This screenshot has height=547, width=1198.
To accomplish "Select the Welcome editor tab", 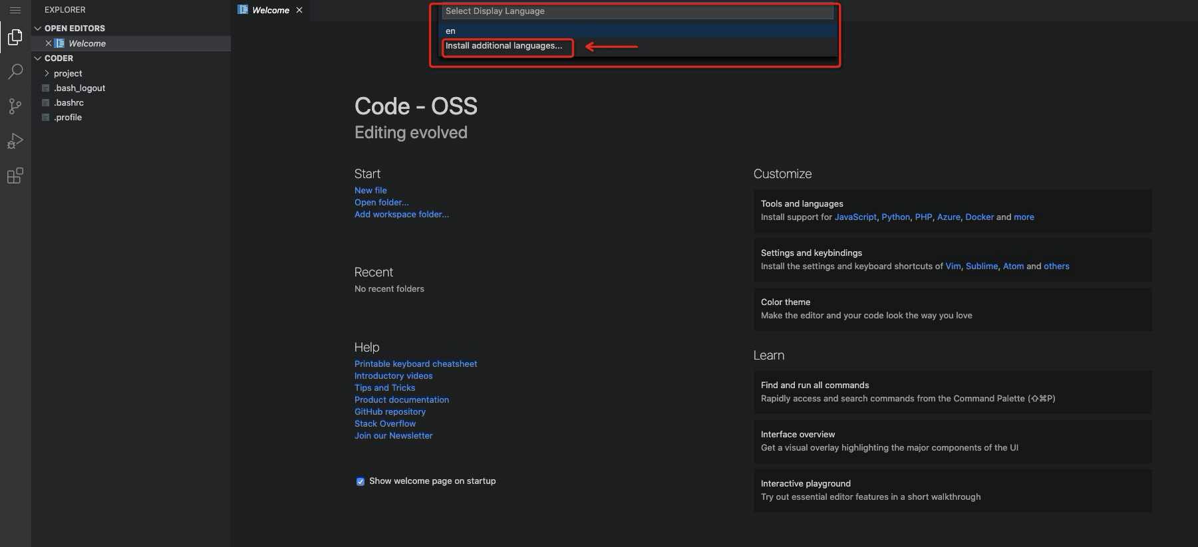I will tap(271, 10).
